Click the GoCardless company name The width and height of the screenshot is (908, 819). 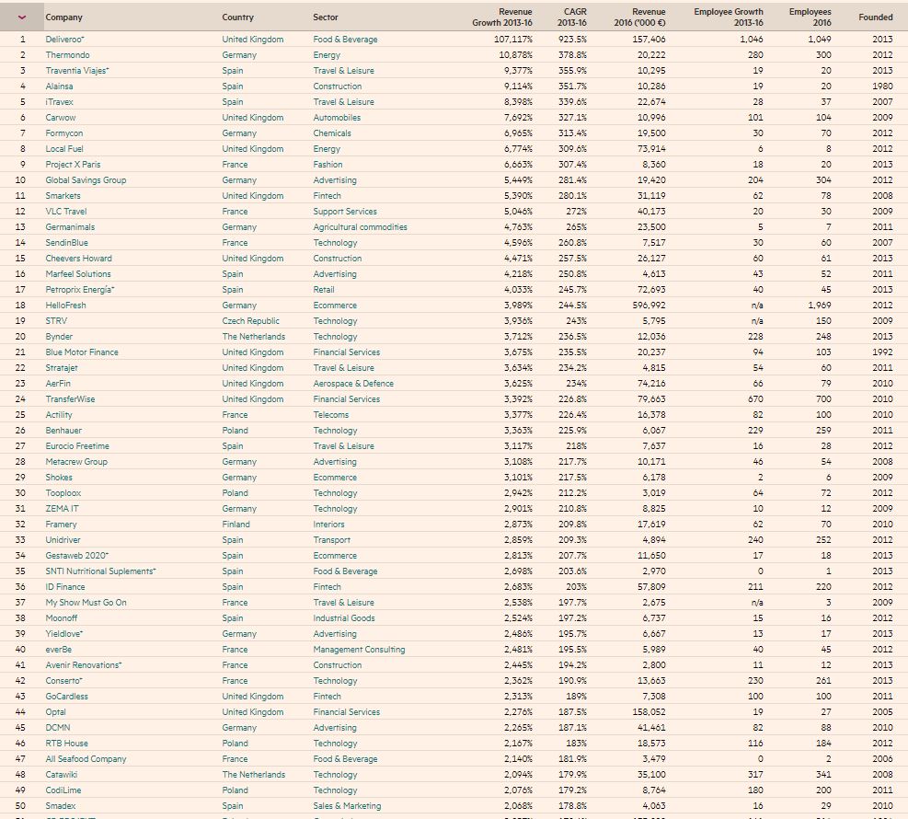tap(67, 697)
